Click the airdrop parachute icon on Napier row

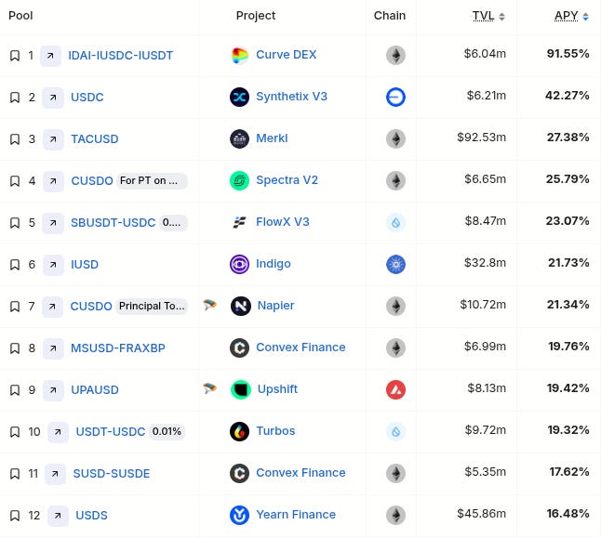(209, 305)
